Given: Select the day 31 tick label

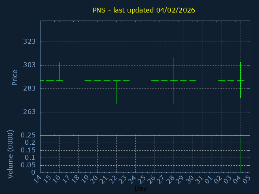Looking at the screenshot, I should [199, 179].
